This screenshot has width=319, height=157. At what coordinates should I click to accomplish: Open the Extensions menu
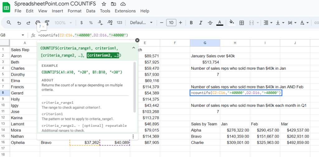[x=125, y=11]
